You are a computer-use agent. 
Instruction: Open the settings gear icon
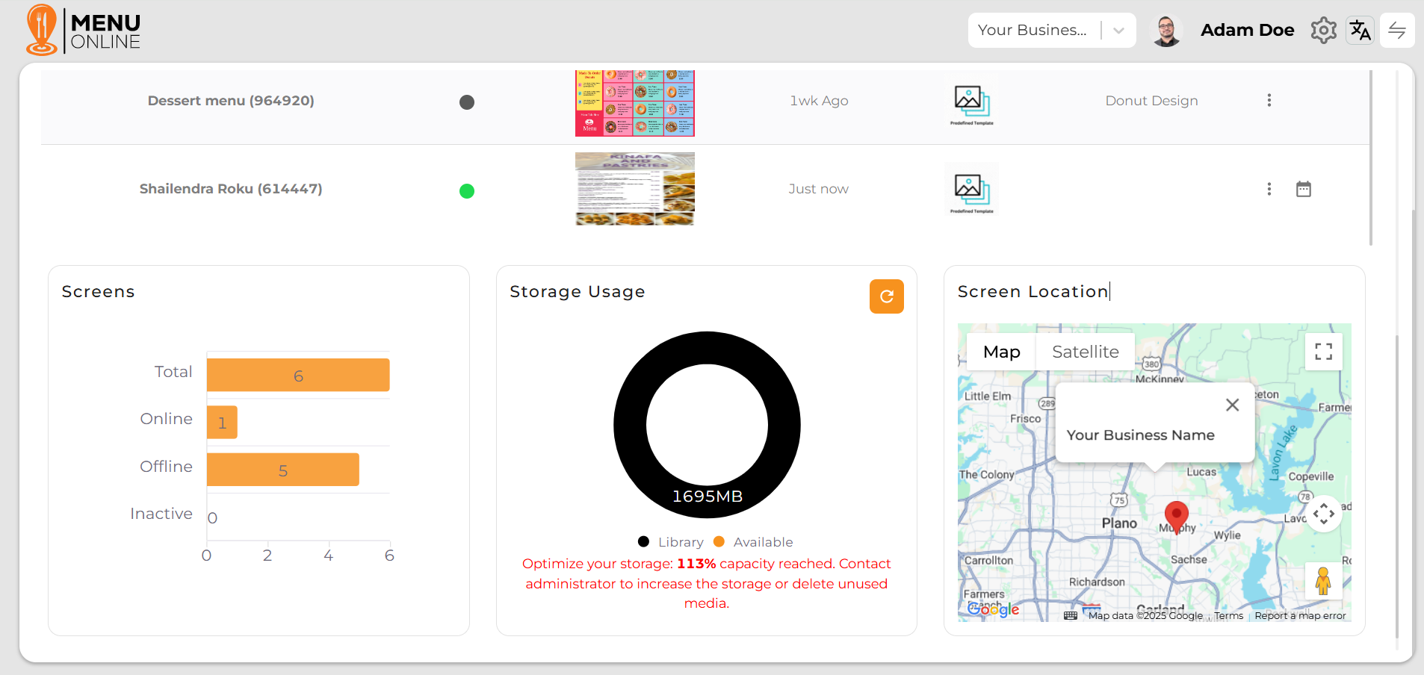1323,31
